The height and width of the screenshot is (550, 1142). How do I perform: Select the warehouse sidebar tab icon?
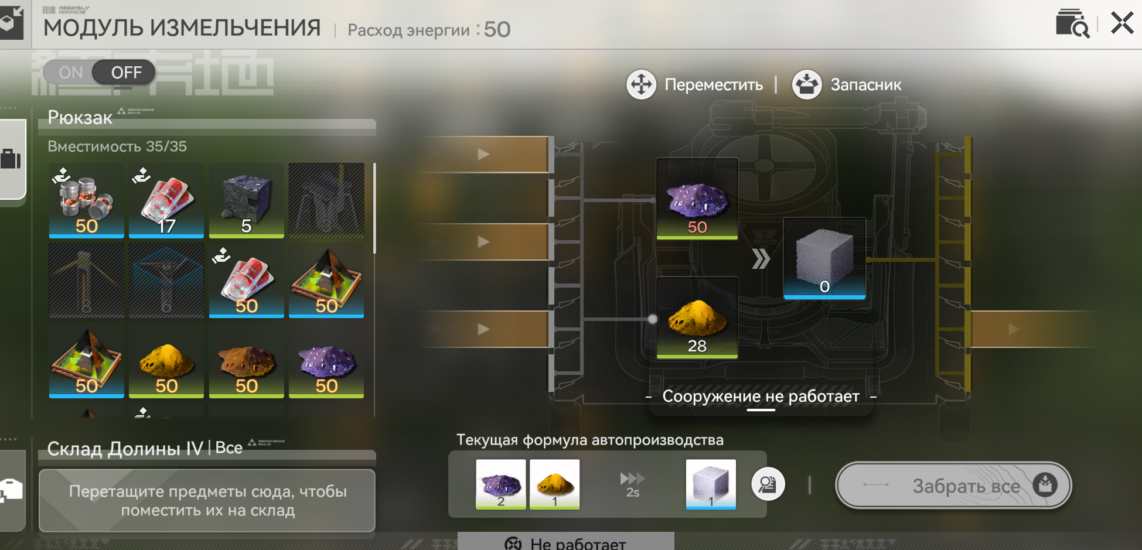[x=11, y=490]
